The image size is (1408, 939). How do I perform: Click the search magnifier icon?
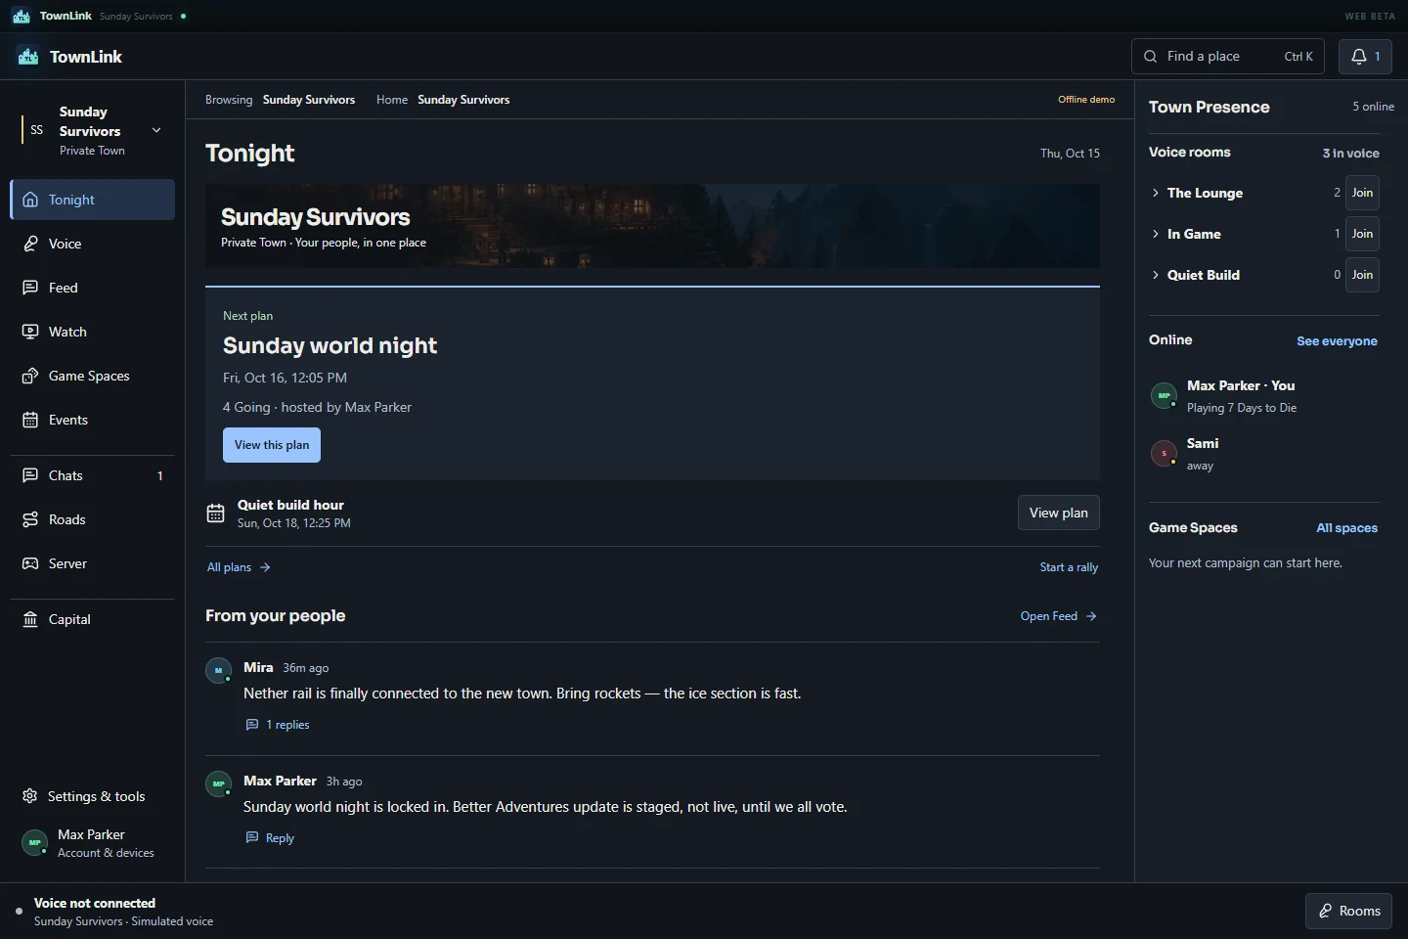click(1151, 57)
